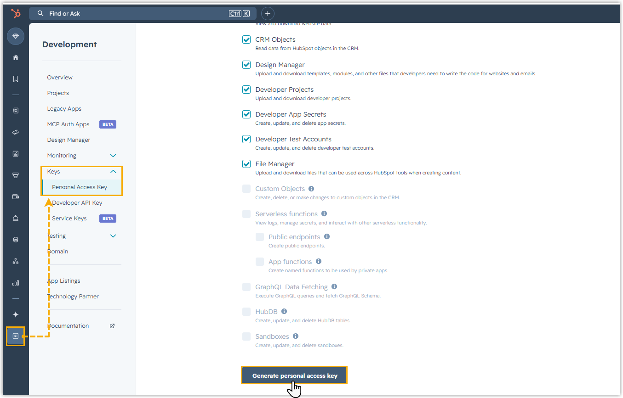The height and width of the screenshot is (398, 623).
Task: Tick the Public endpoints checkbox
Action: click(260, 237)
